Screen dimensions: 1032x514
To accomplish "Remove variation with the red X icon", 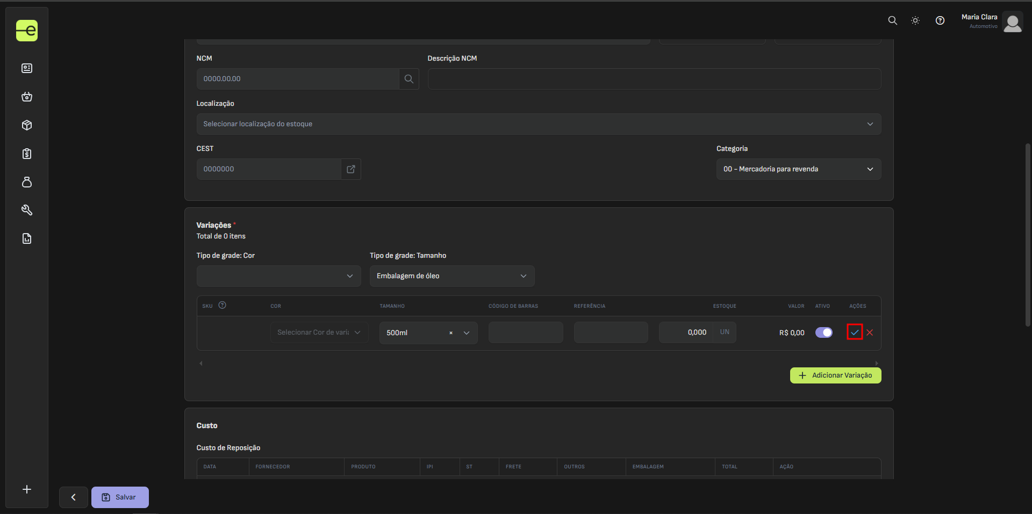I will 870,332.
